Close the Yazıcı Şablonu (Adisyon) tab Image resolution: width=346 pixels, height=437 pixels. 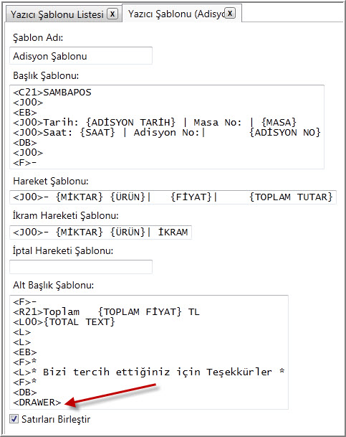[x=230, y=13]
